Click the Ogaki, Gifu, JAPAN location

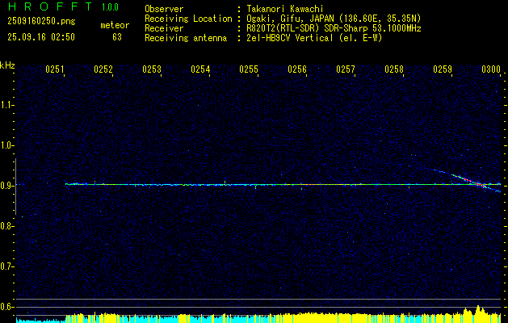(x=334, y=19)
